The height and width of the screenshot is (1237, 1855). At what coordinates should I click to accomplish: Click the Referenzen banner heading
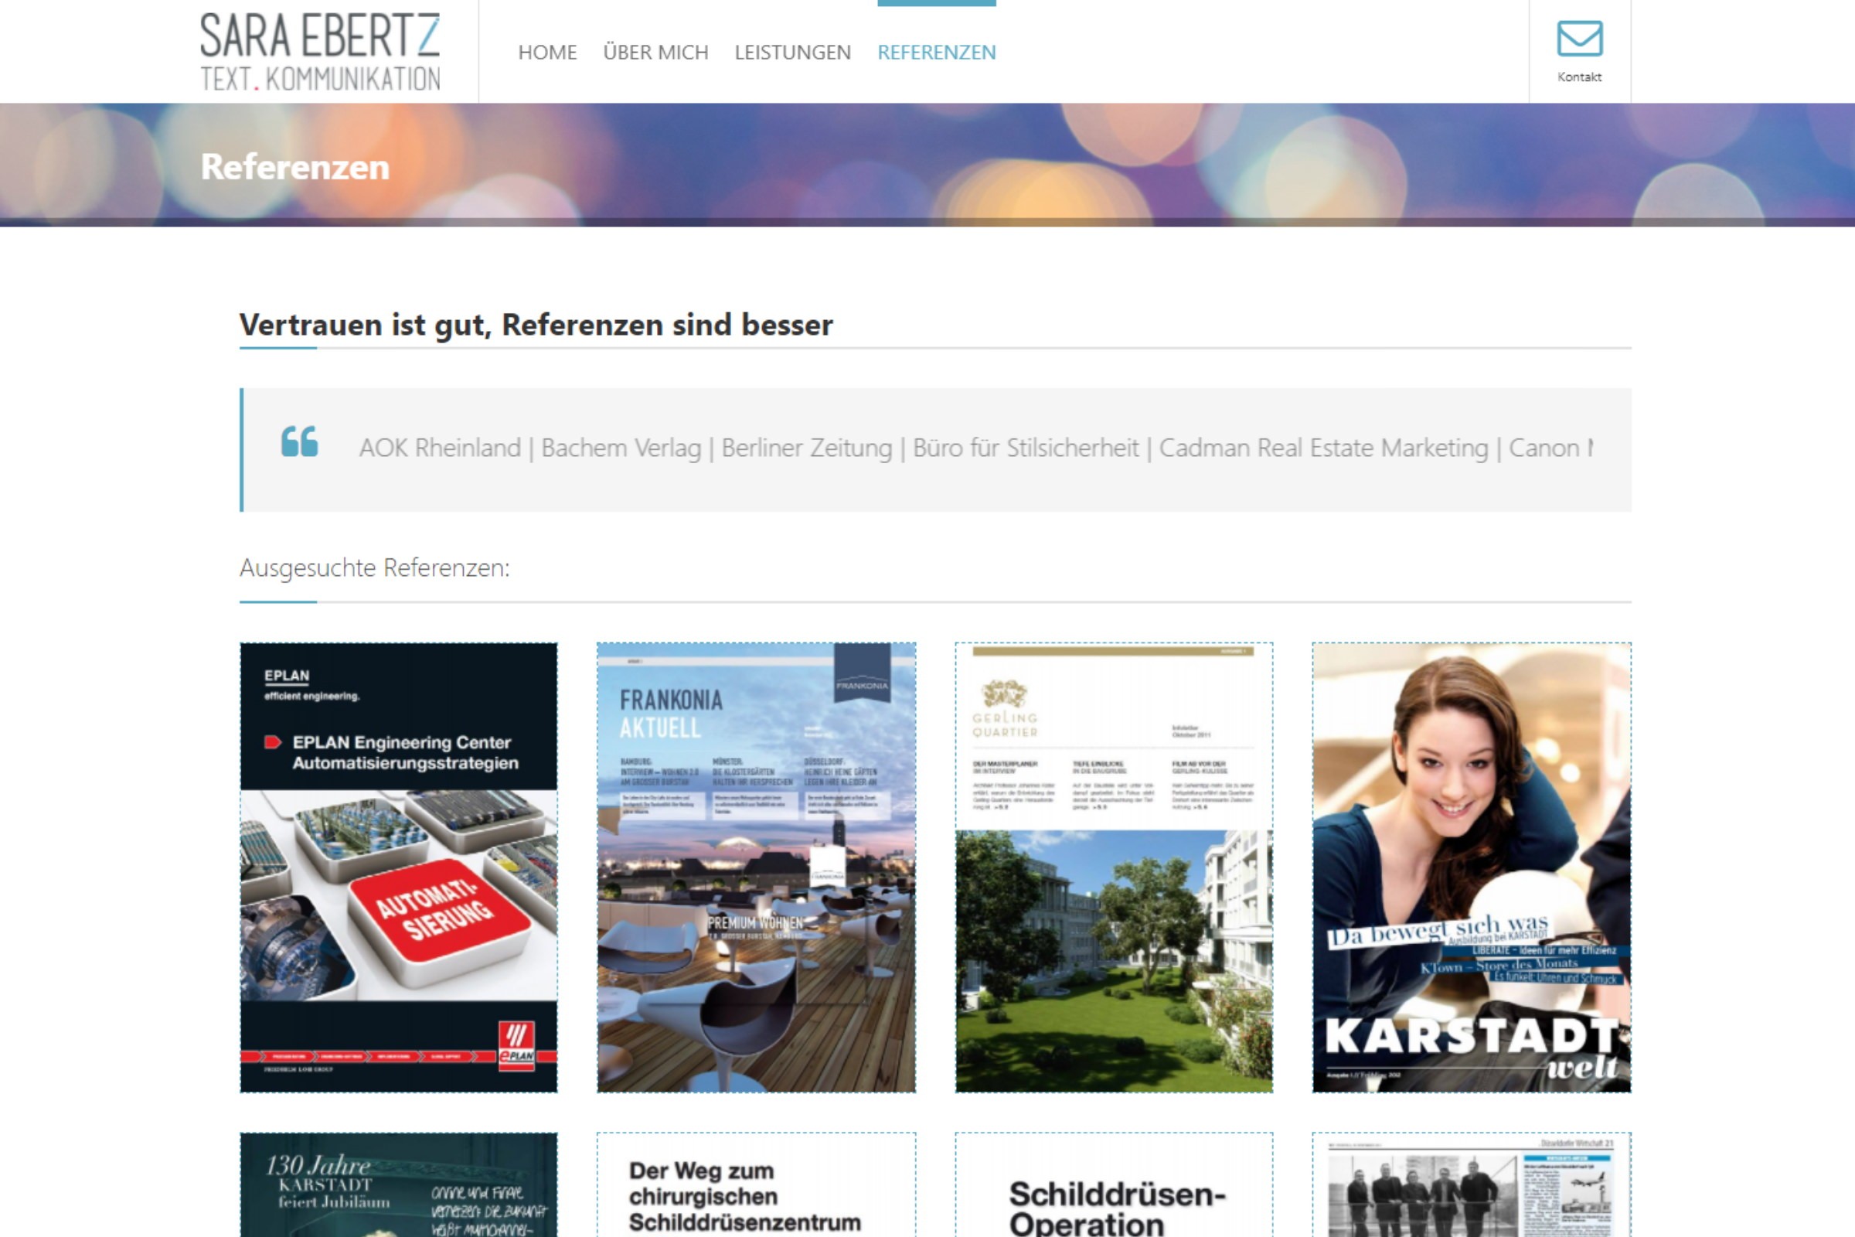295,166
